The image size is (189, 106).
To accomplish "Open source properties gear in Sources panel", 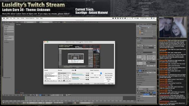I will point(64,81).
